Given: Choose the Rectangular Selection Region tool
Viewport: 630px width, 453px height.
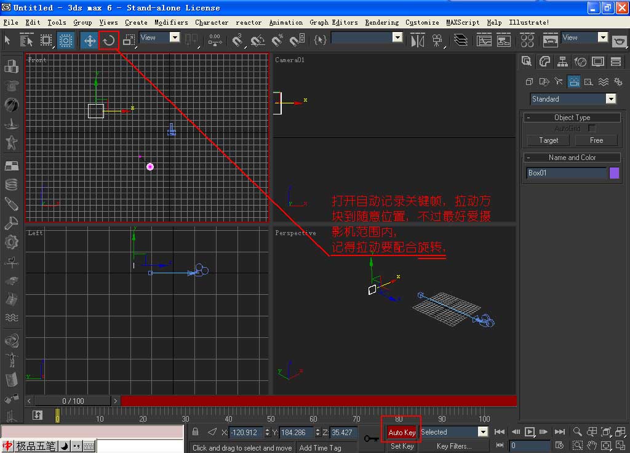Looking at the screenshot, I should (x=46, y=40).
